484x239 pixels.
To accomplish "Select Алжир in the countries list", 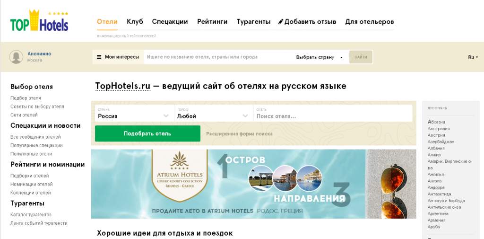I will coord(434,155).
